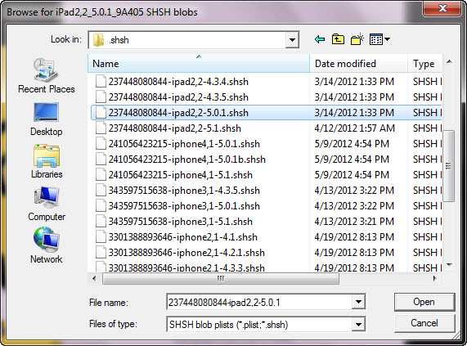The width and height of the screenshot is (467, 346).
Task: Browse the Network location
Action: (46, 246)
